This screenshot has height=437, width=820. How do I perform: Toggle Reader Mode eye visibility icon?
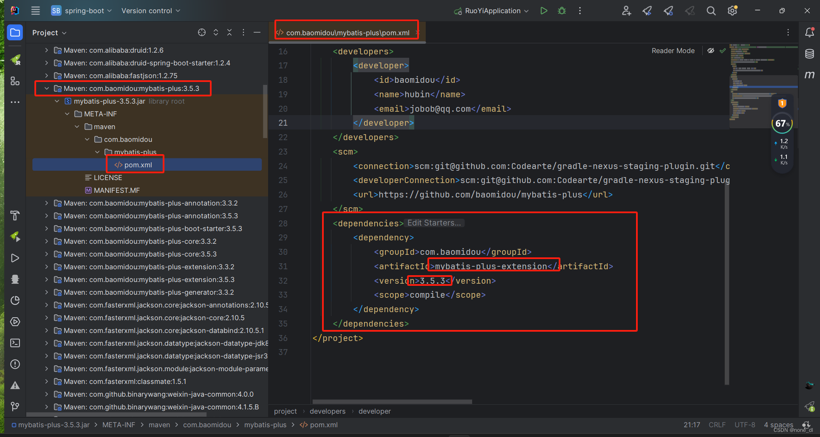(x=711, y=50)
